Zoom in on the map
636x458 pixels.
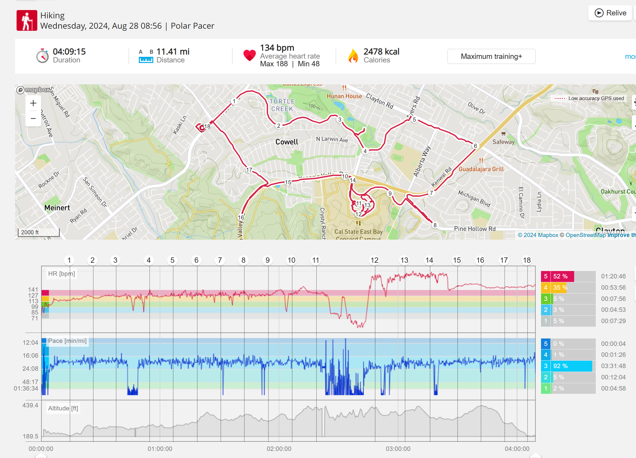coord(33,103)
